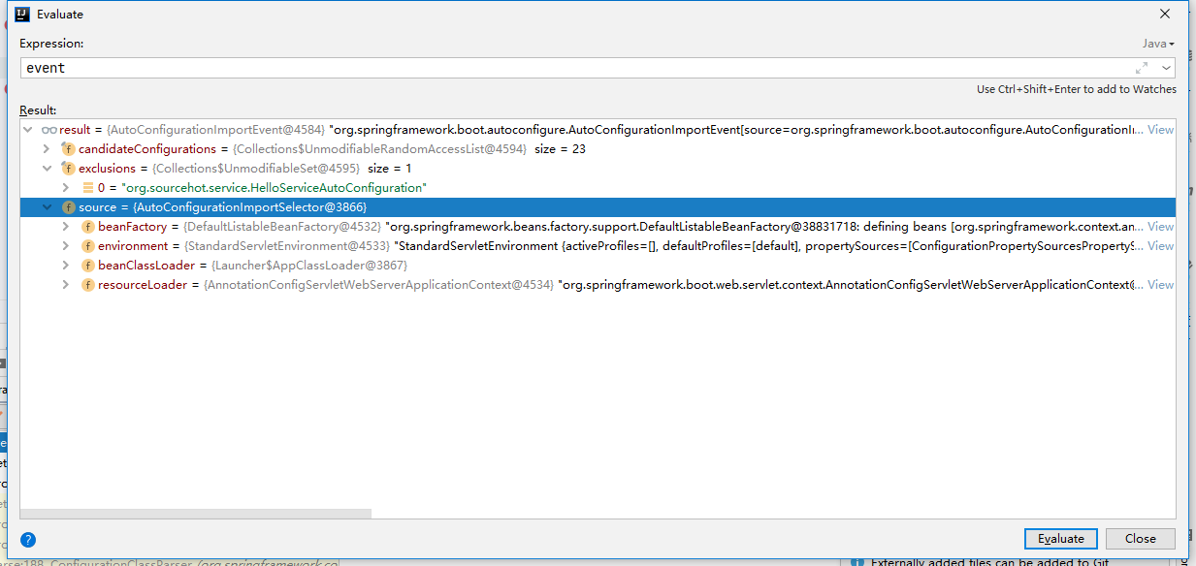The image size is (1196, 566).
Task: Collapse the source tree node
Action: (46, 207)
